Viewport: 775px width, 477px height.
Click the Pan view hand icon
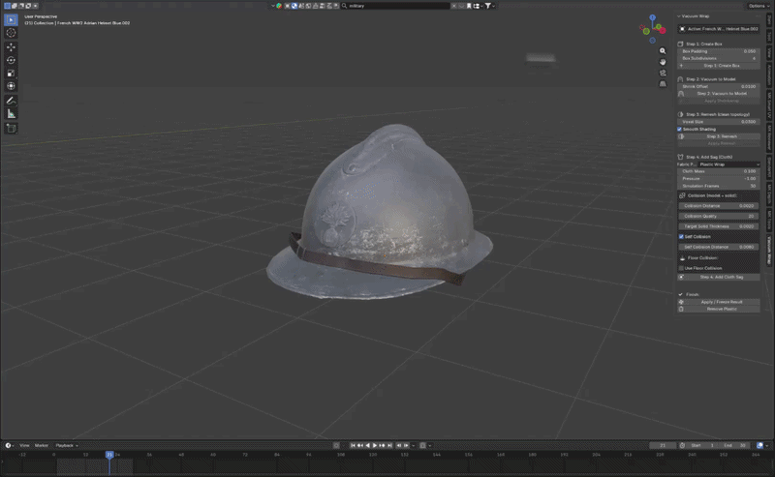pos(663,62)
